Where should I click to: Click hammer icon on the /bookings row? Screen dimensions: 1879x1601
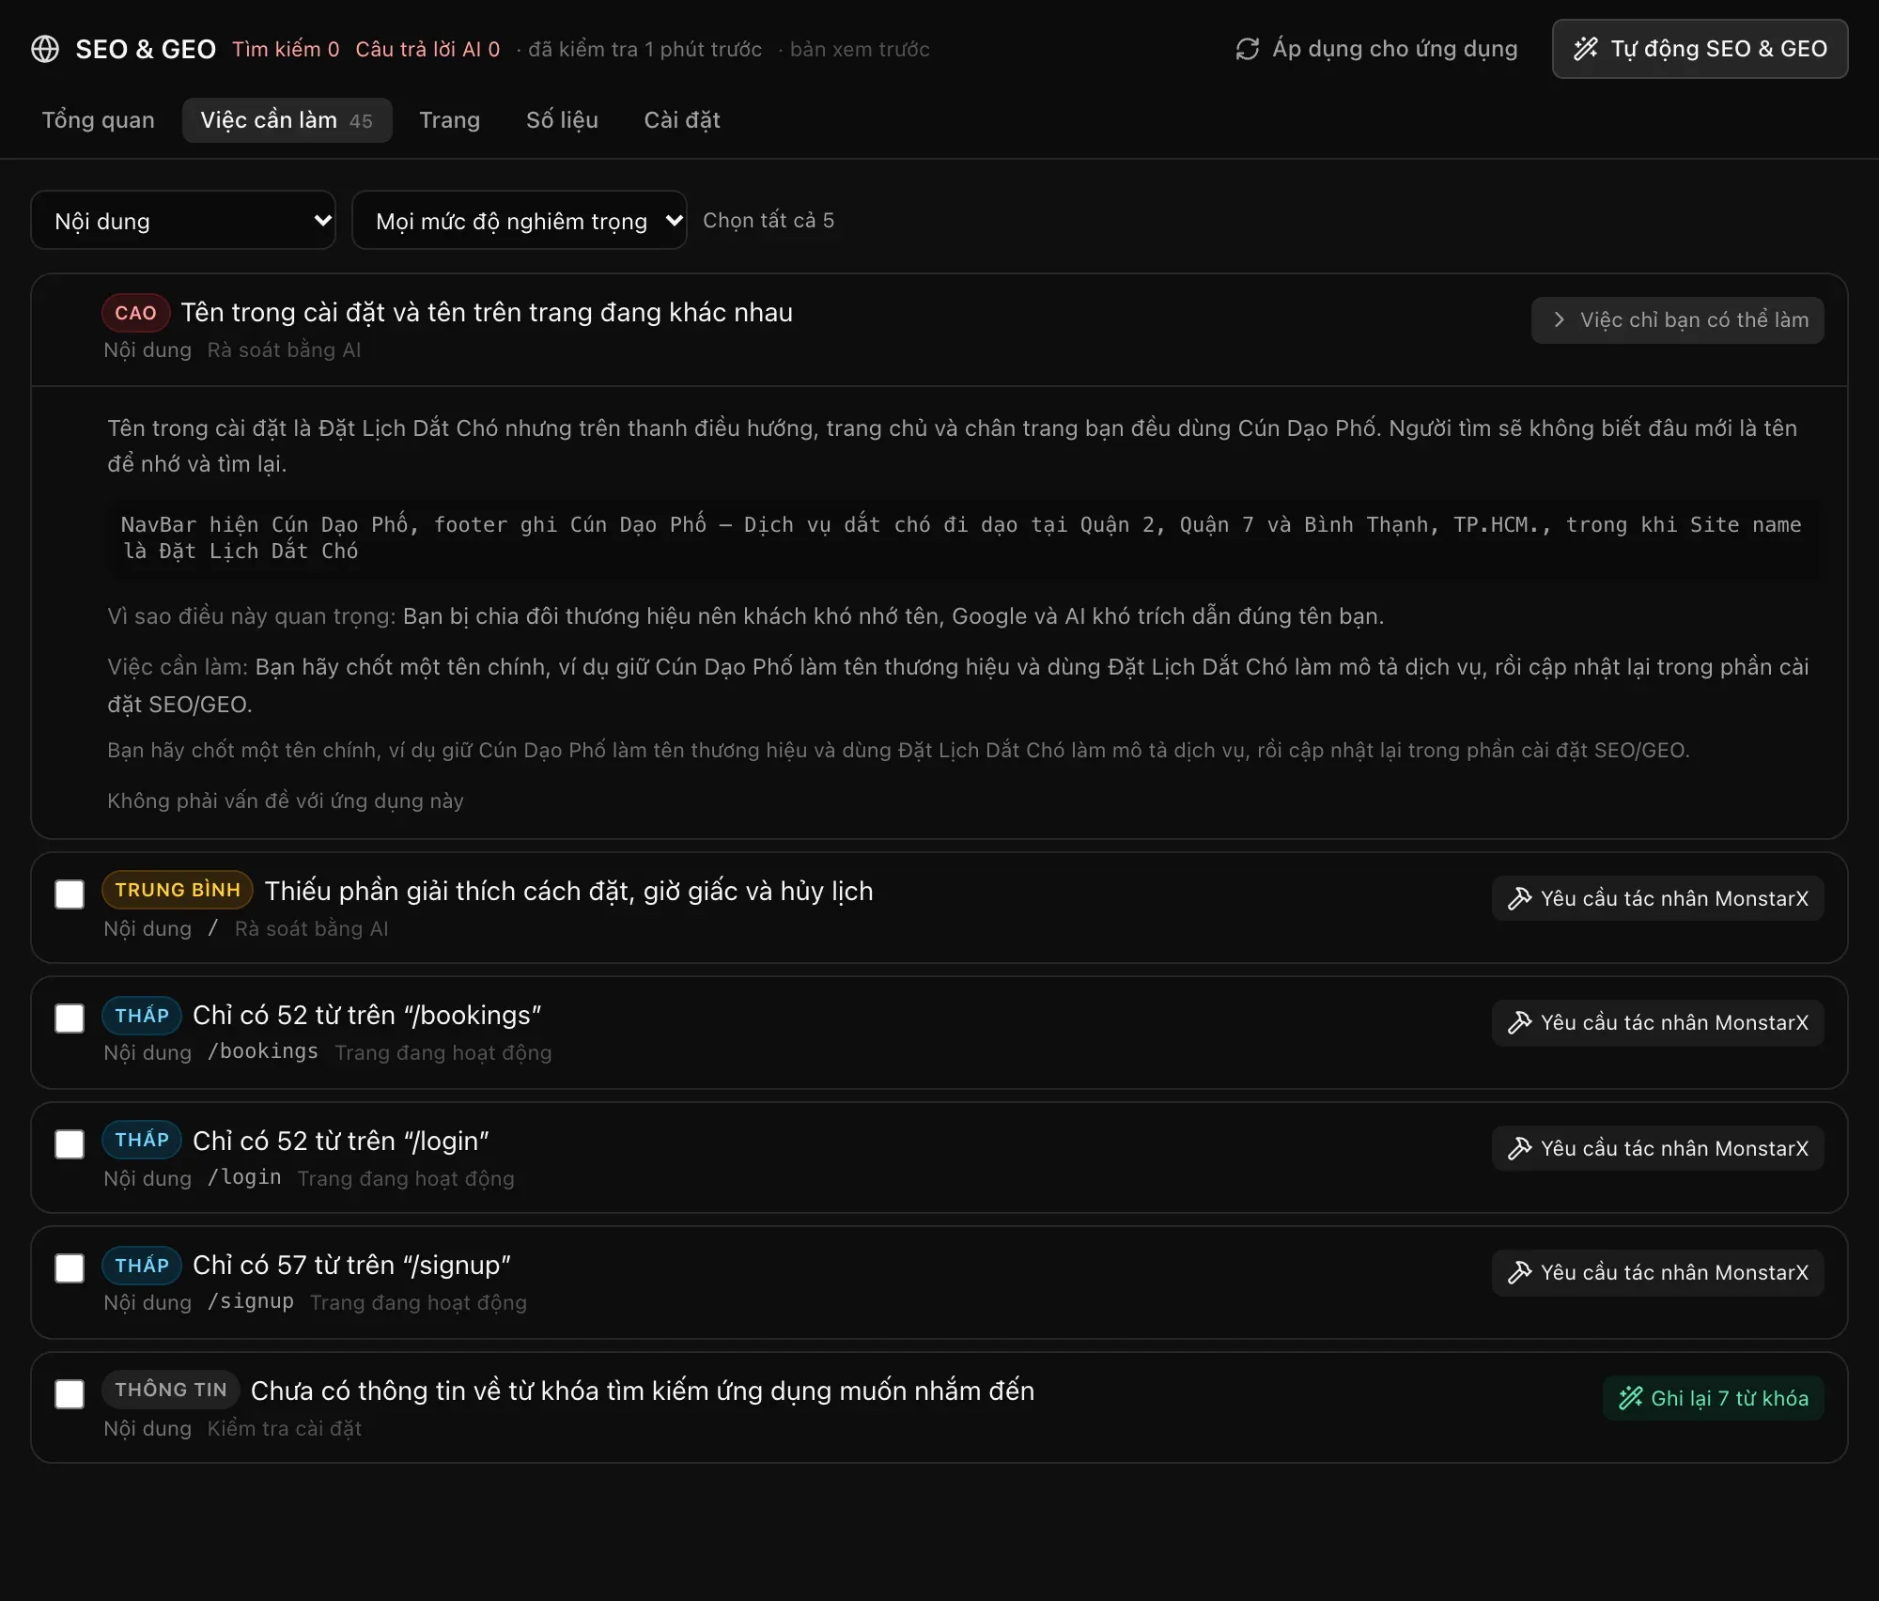1519,1023
